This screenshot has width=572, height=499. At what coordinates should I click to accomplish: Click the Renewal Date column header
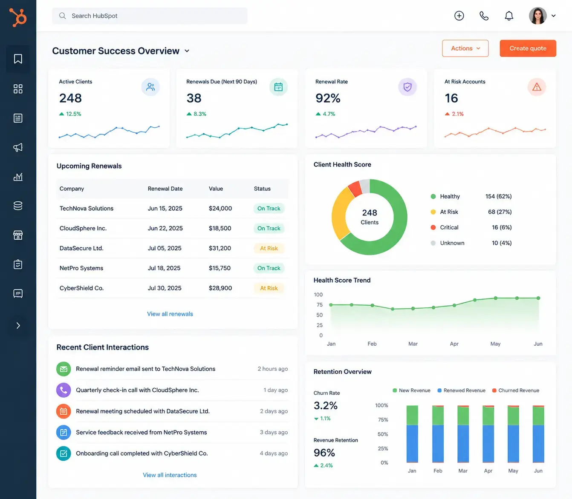pyautogui.click(x=165, y=189)
